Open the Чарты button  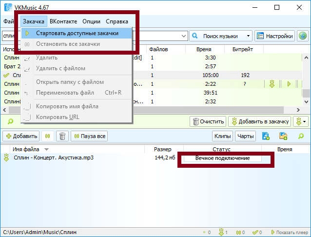[245, 136]
